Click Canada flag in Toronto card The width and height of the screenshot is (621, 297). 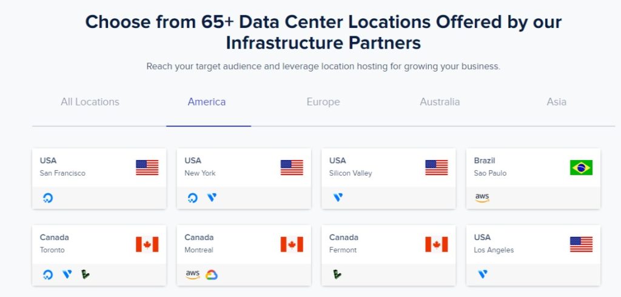147,244
